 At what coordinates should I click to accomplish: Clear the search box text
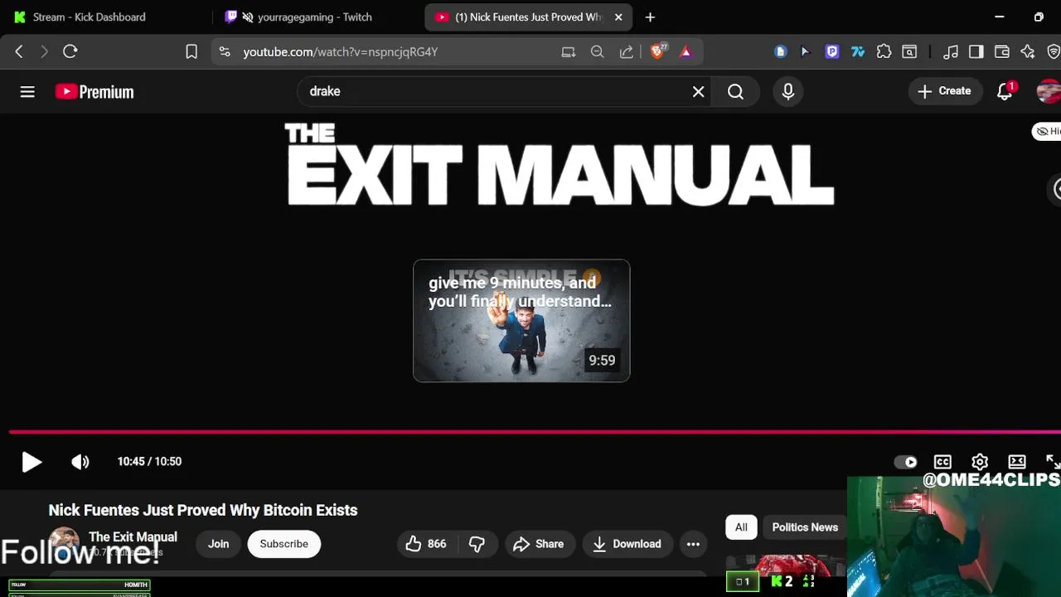tap(698, 92)
